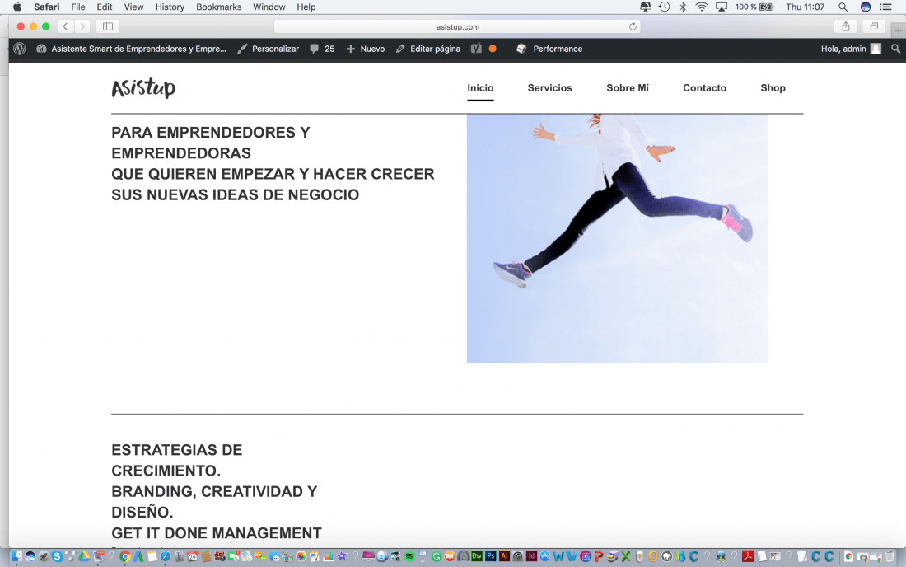Open a new Safari tab
This screenshot has height=567, width=906.
(x=899, y=30)
